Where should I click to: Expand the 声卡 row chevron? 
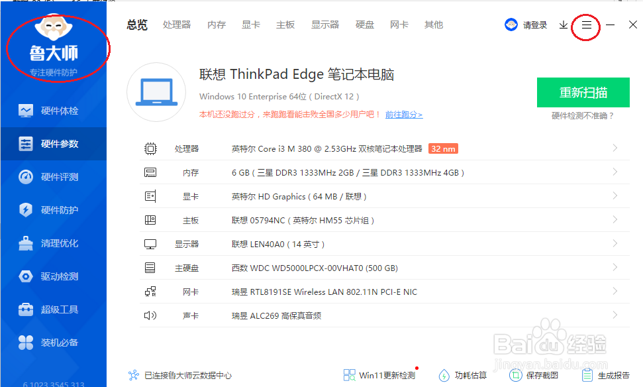[x=615, y=315]
